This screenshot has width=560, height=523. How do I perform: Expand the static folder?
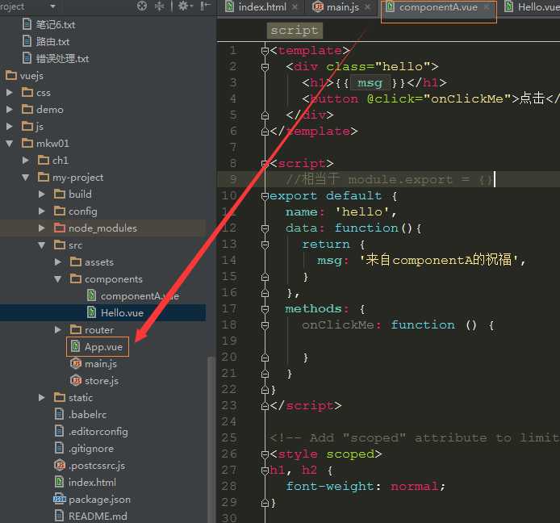pyautogui.click(x=42, y=398)
